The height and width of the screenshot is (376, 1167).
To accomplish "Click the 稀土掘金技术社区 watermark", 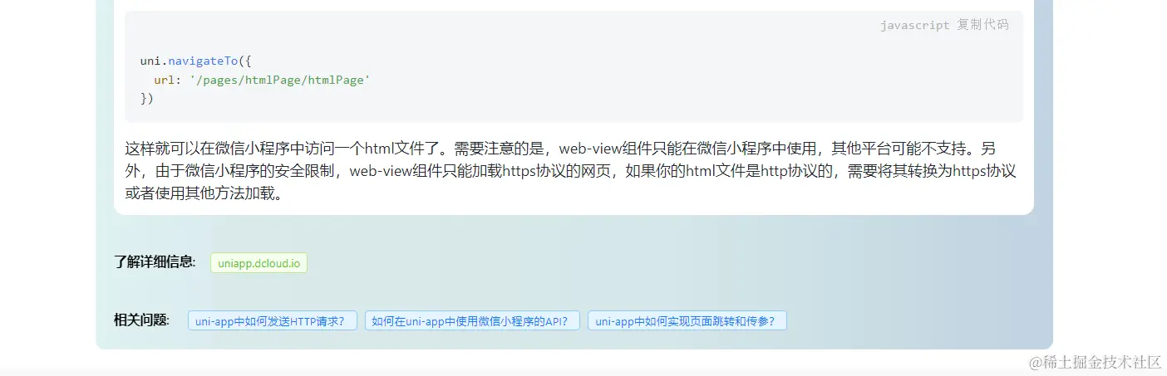I will (1096, 362).
